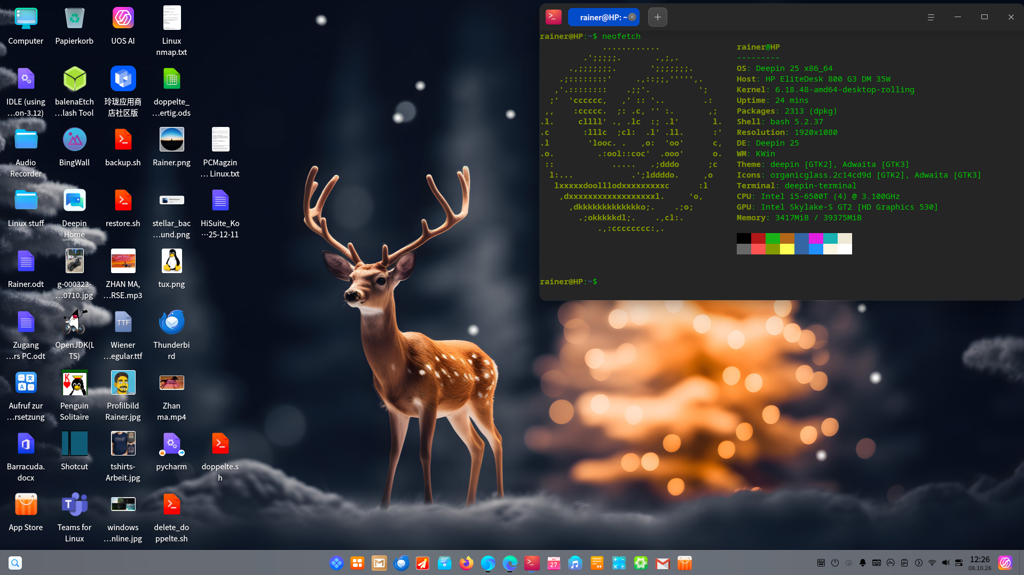Launch the Music player from dock
The height and width of the screenshot is (575, 1024).
pyautogui.click(x=575, y=563)
